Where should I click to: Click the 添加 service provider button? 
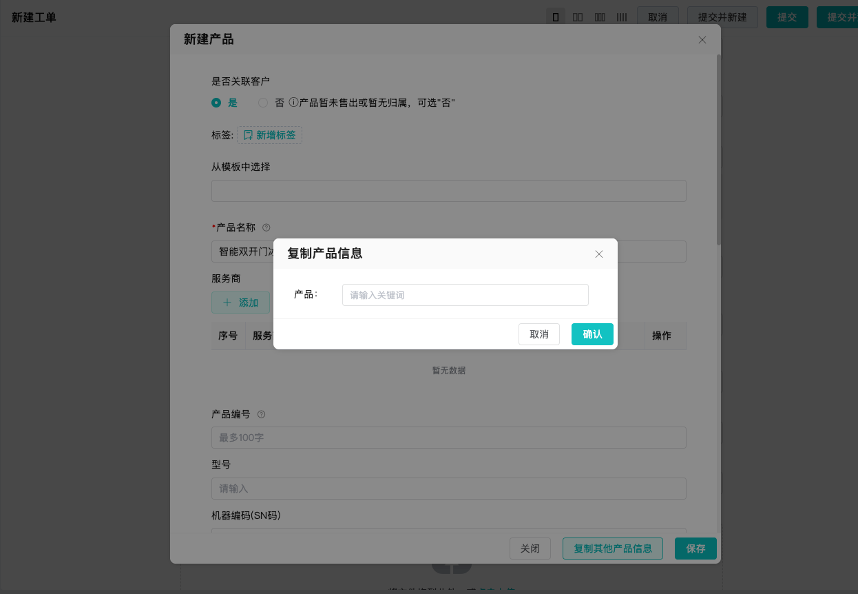(240, 303)
